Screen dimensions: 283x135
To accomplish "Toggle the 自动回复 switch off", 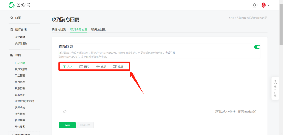I will tap(257, 47).
